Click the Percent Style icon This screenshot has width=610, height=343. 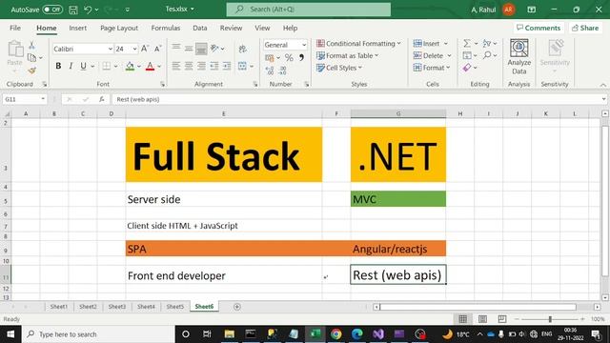point(289,58)
